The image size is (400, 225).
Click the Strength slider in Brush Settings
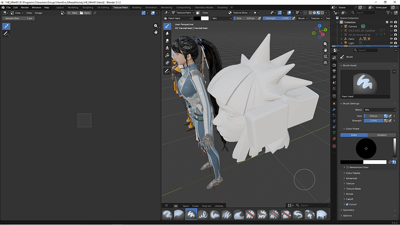click(x=373, y=121)
